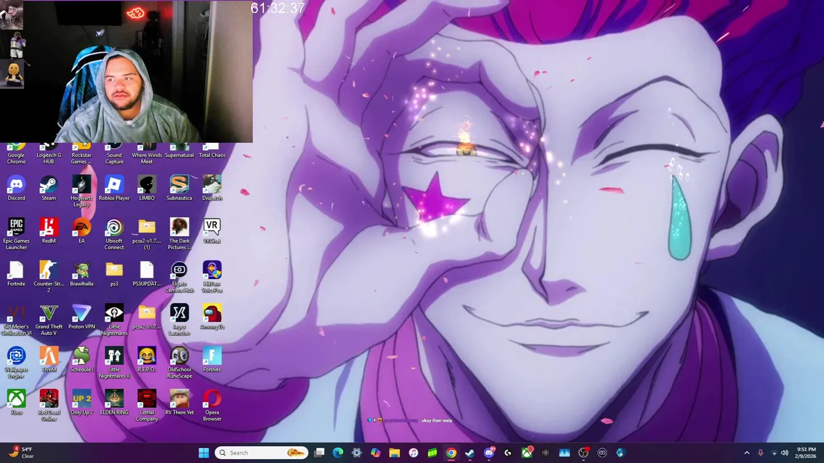Launch HitPaw VoicePea shortcut
The height and width of the screenshot is (463, 824).
pos(212,277)
